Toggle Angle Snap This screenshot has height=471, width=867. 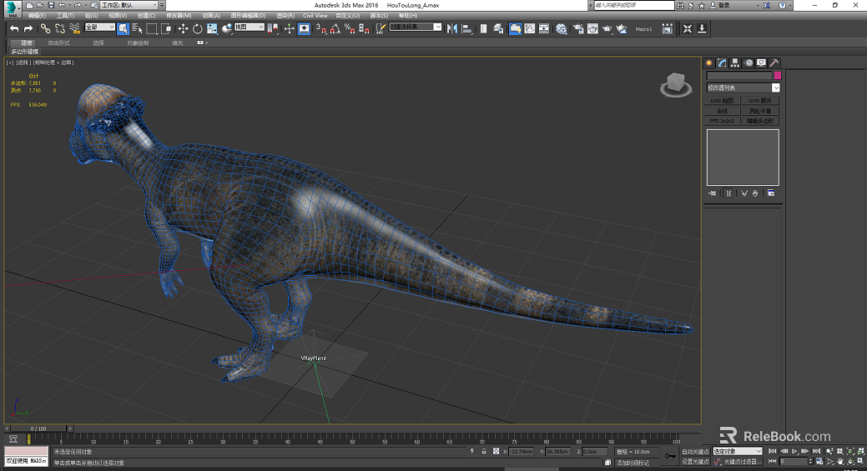(335, 28)
